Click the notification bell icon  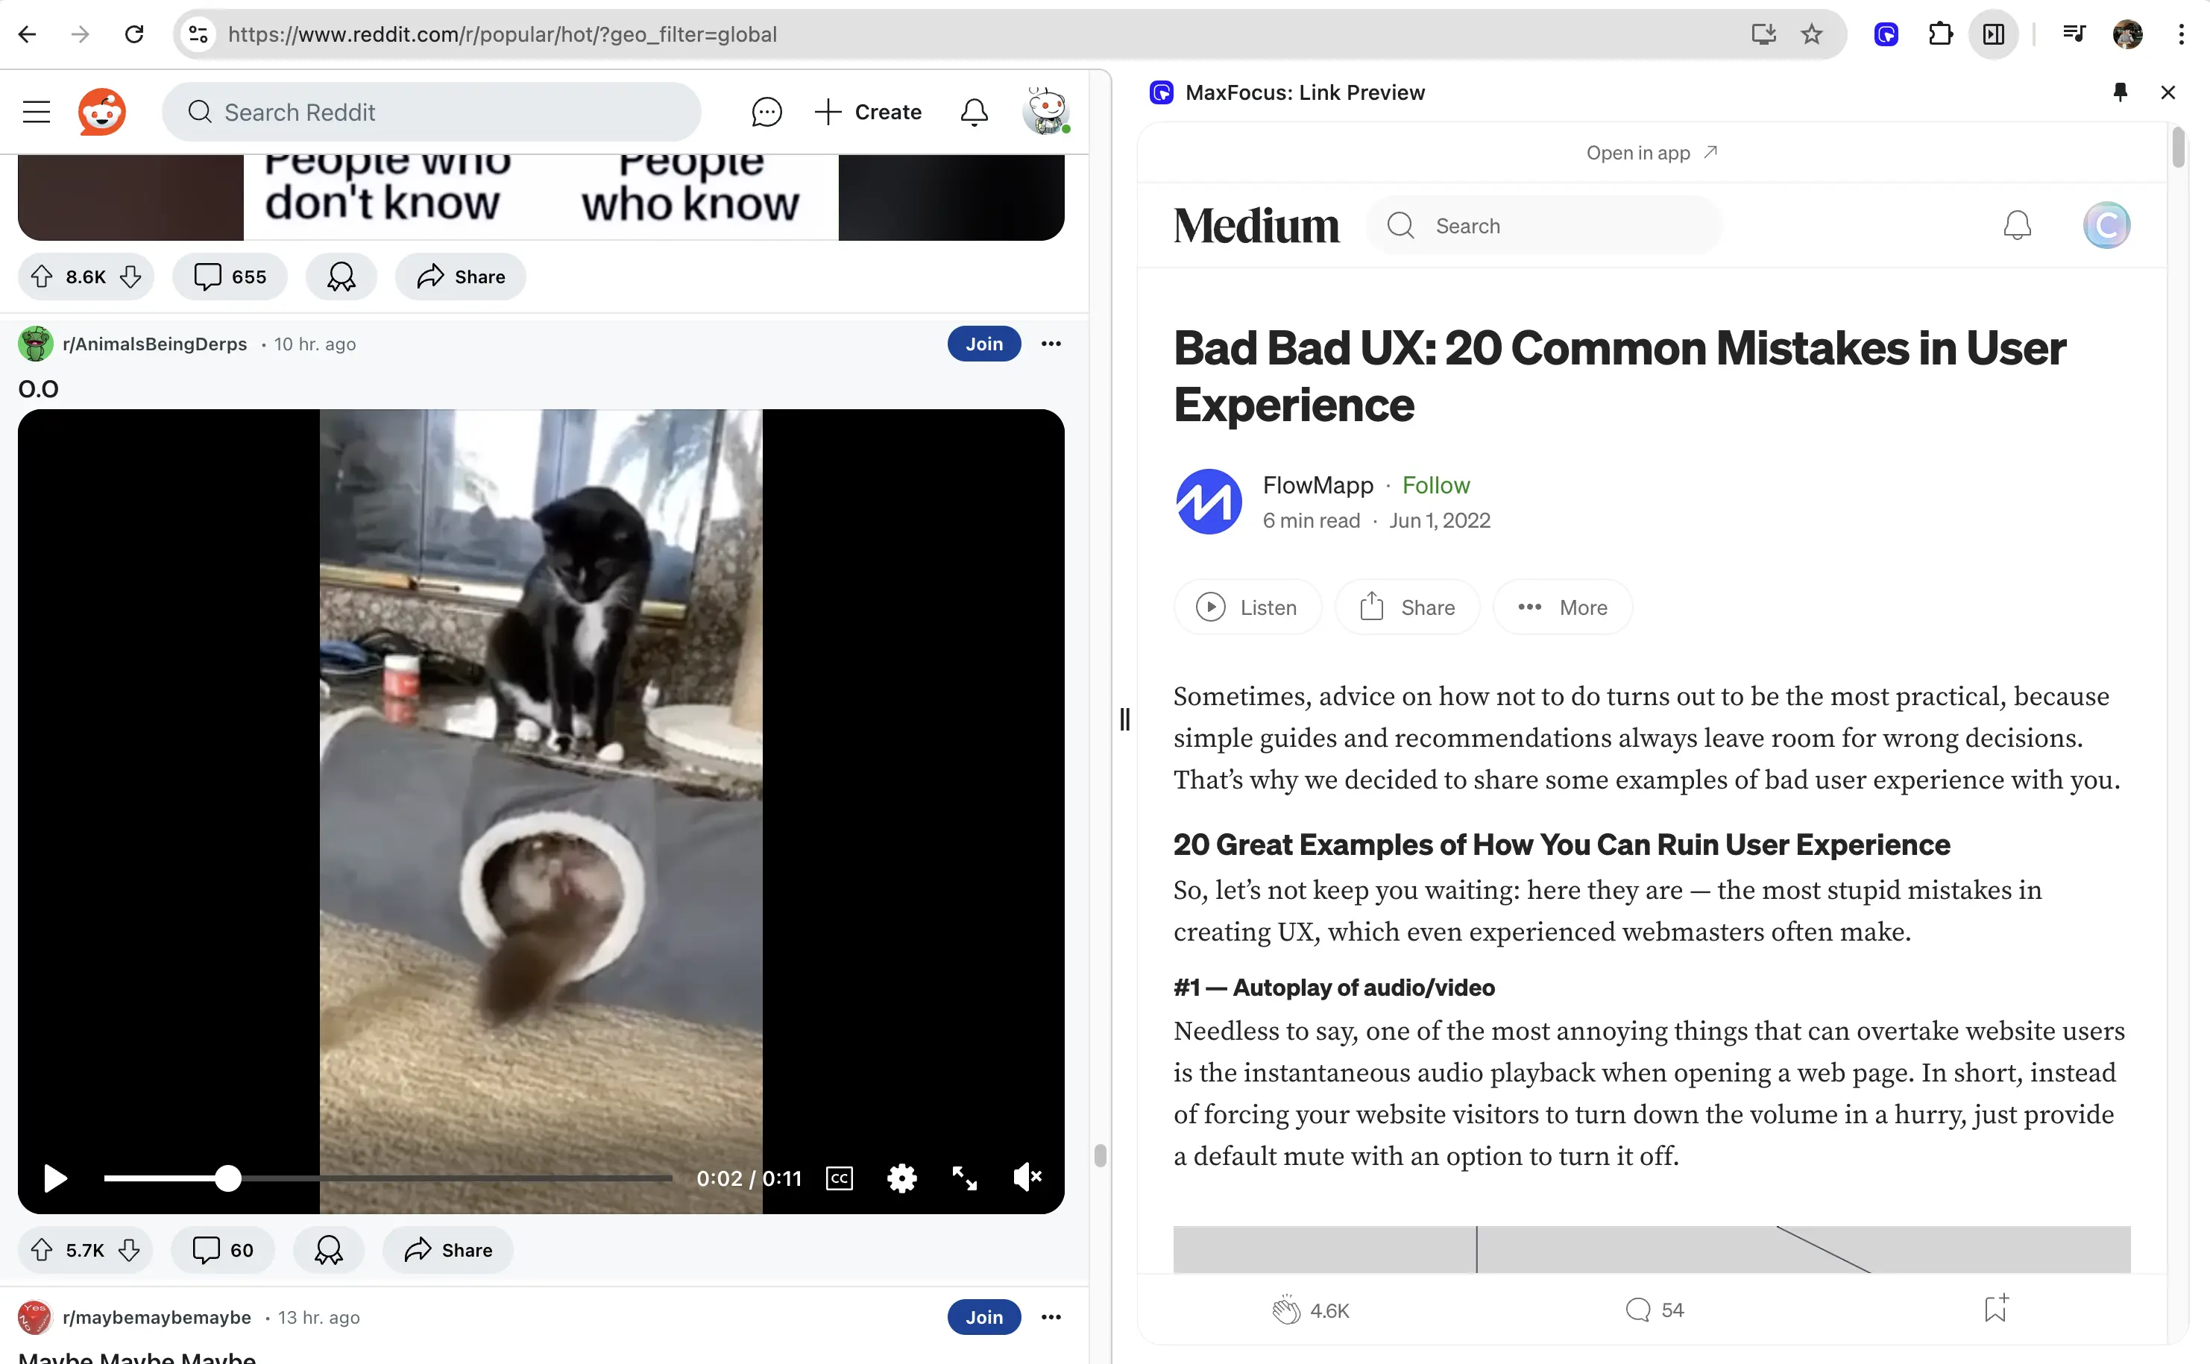(x=974, y=110)
